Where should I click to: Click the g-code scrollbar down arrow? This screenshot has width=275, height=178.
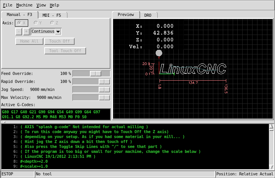point(271,167)
